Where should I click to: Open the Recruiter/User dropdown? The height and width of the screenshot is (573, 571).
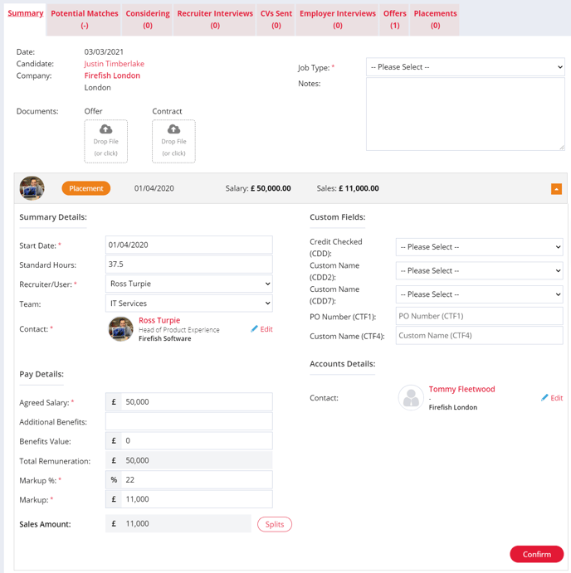point(189,284)
